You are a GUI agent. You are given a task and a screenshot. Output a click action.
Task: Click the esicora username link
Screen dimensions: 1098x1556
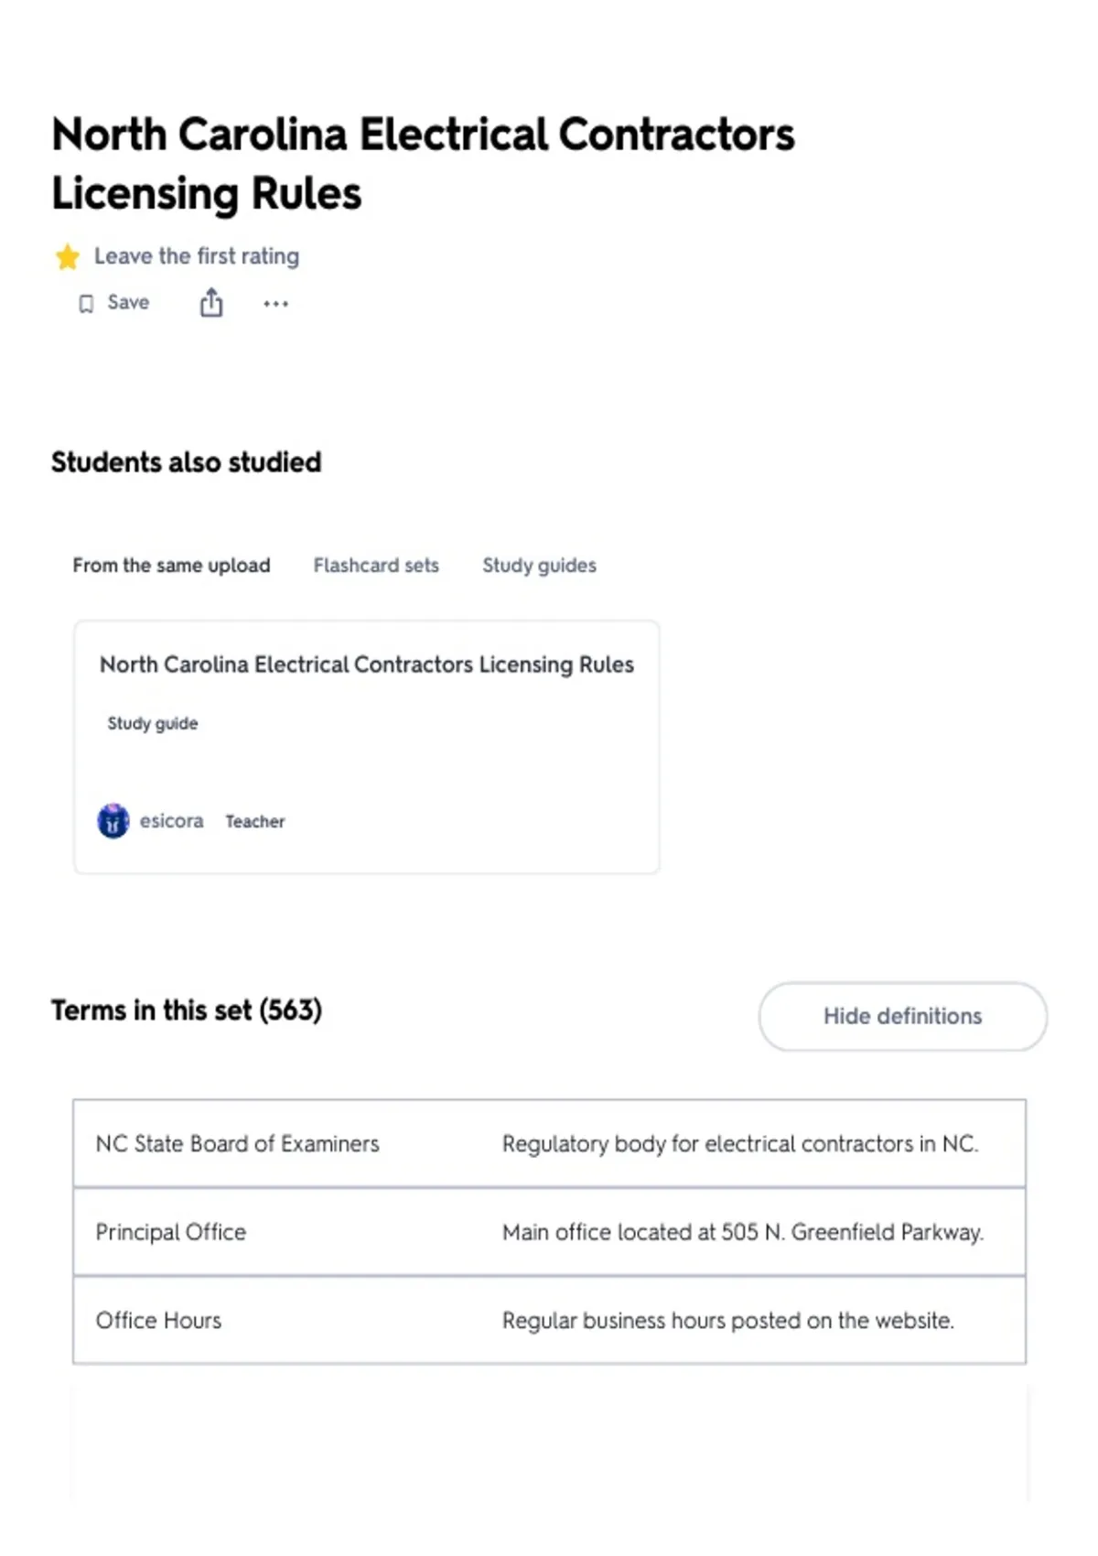pos(171,821)
